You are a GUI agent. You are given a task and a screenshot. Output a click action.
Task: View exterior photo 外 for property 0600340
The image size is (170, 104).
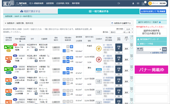pyautogui.click(x=68, y=68)
